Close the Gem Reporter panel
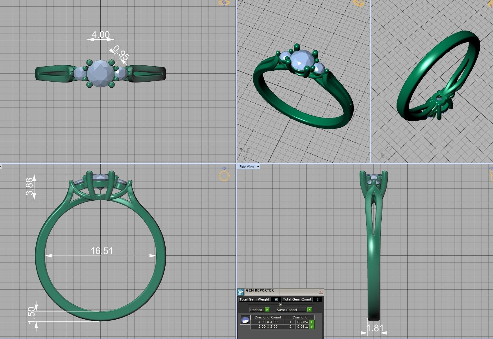The width and height of the screenshot is (493, 339). click(x=321, y=292)
